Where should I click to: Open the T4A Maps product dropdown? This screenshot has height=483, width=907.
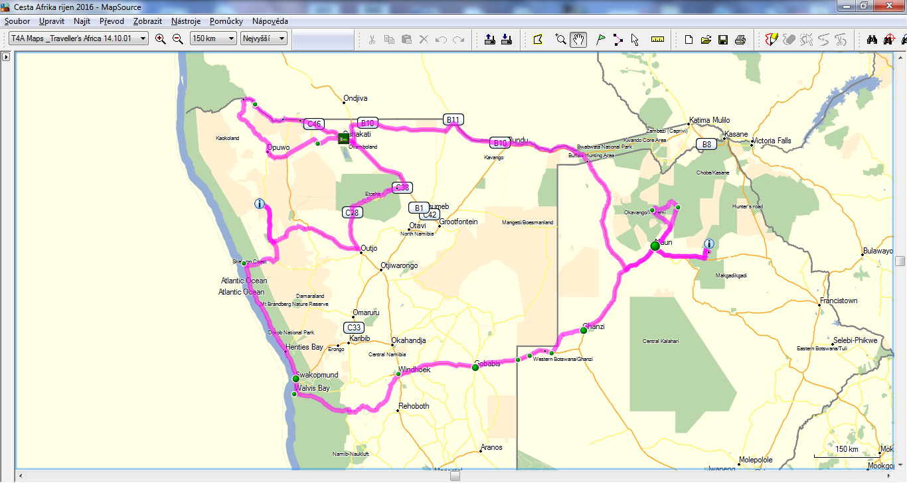pyautogui.click(x=78, y=38)
